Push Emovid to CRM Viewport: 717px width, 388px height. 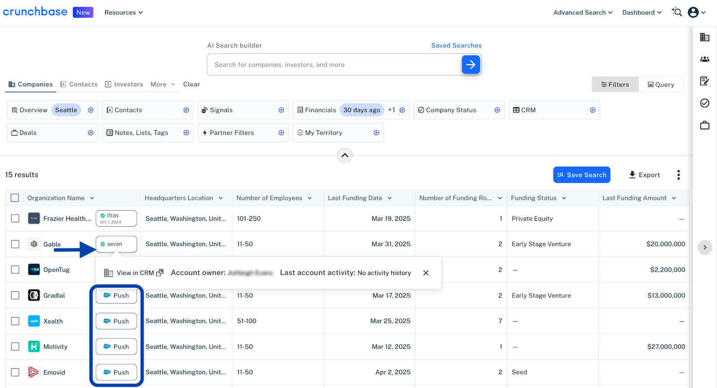click(x=116, y=372)
